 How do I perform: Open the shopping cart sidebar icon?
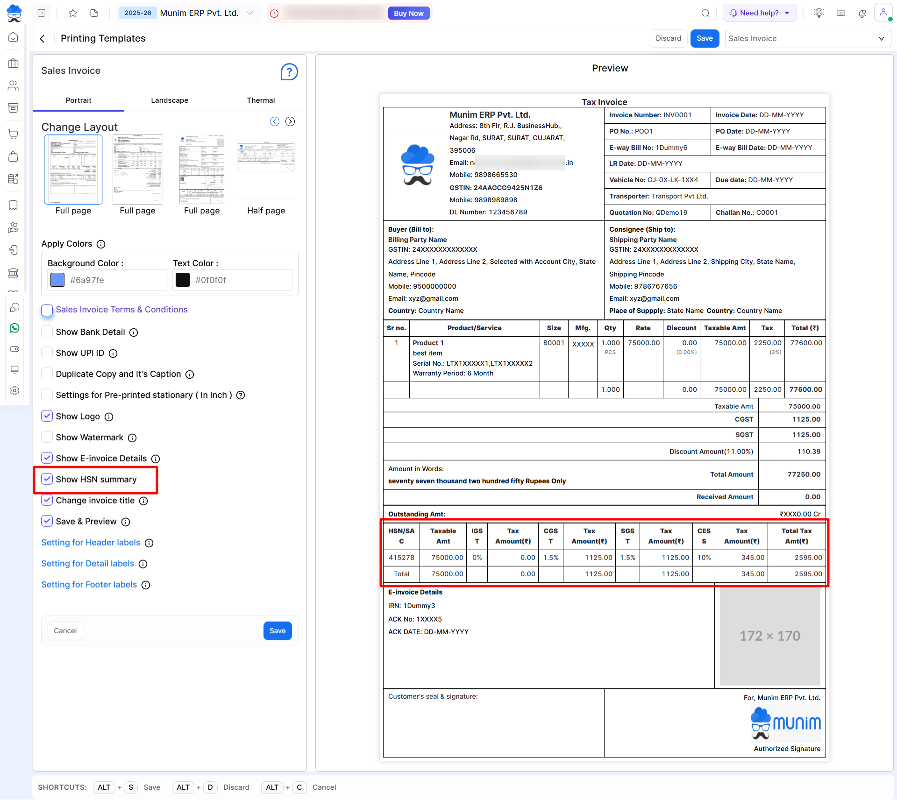pos(14,134)
